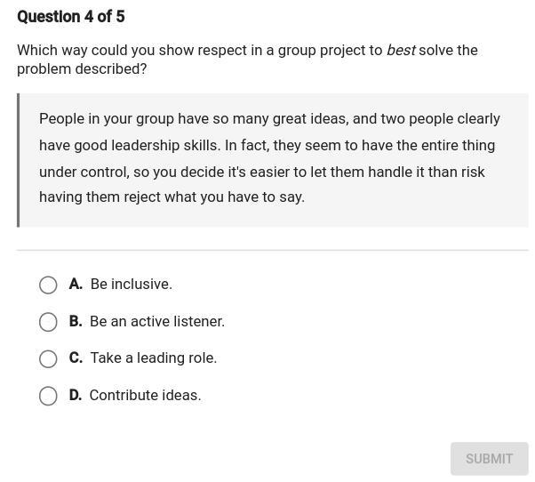535x482 pixels.
Task: Click the "Be inclusive." answer text
Action: tap(131, 285)
